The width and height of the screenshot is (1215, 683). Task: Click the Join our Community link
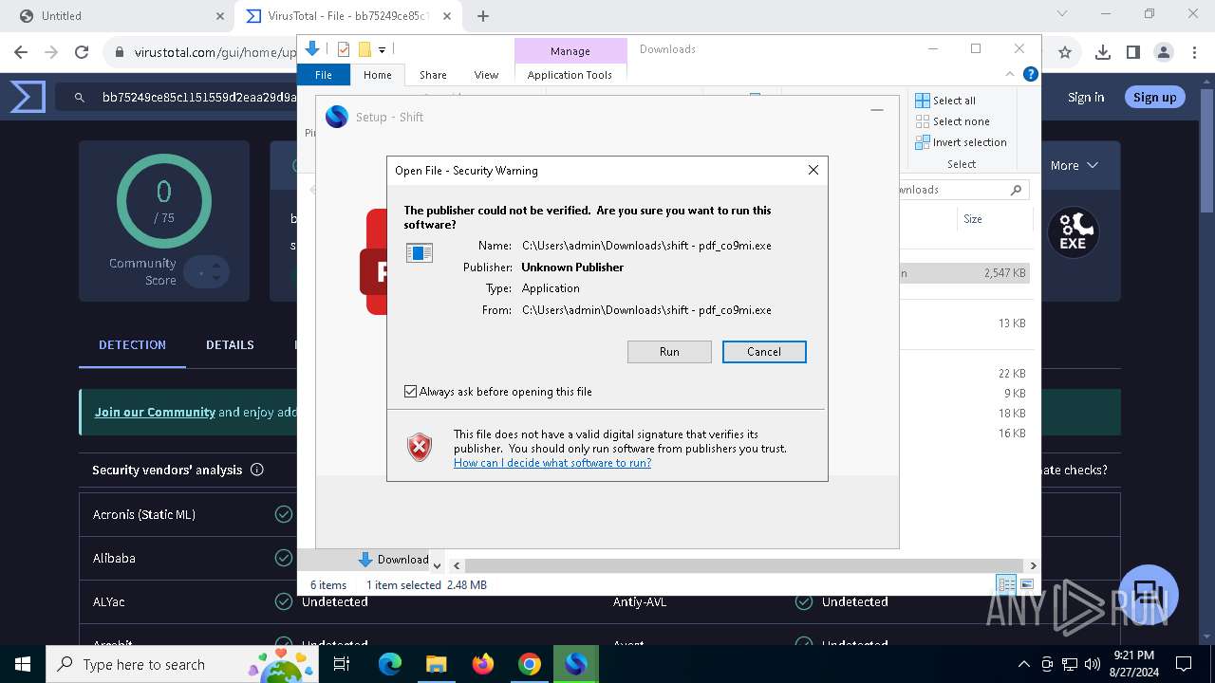click(x=155, y=413)
